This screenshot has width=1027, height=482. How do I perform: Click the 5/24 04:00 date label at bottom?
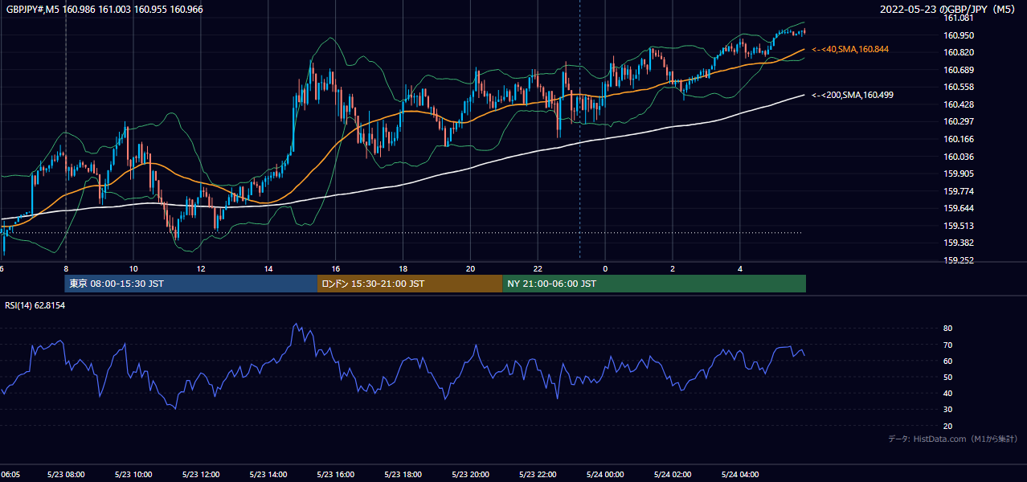(x=740, y=475)
